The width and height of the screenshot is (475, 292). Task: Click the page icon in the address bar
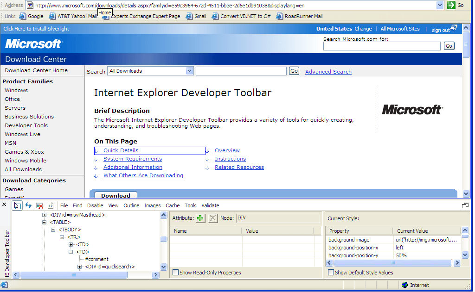[30, 5]
